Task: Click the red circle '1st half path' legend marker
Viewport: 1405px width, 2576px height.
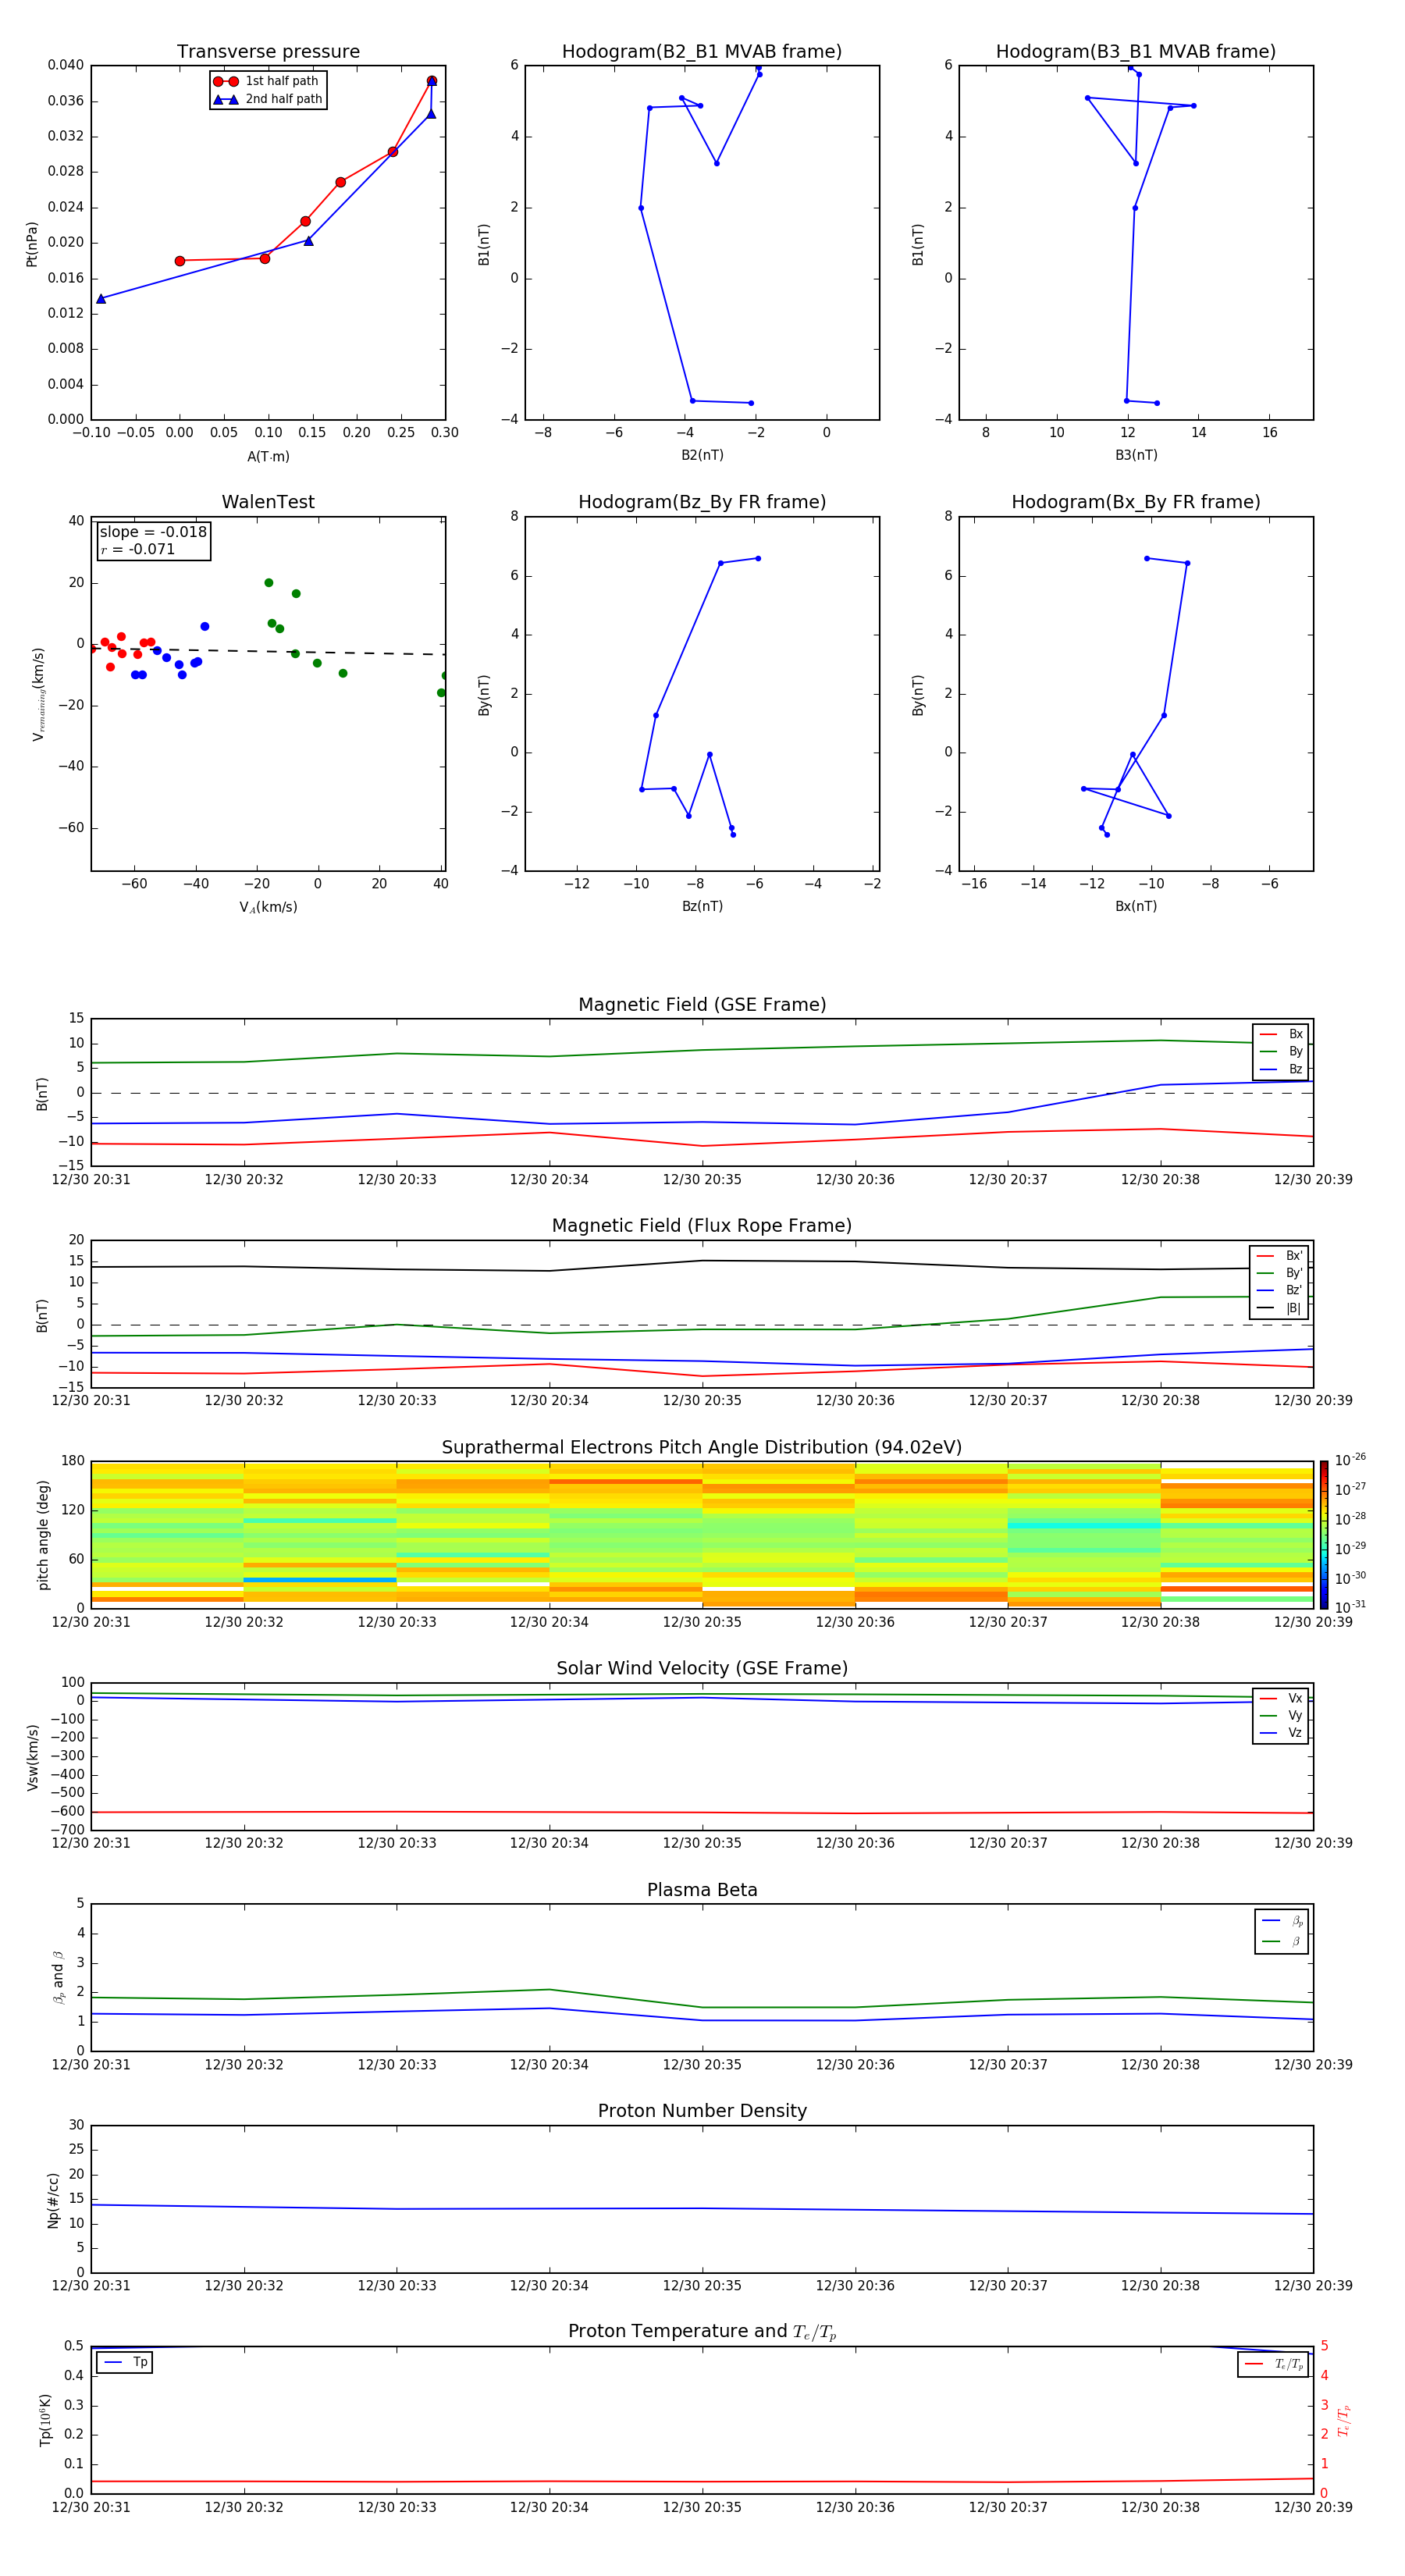Action: (x=226, y=81)
